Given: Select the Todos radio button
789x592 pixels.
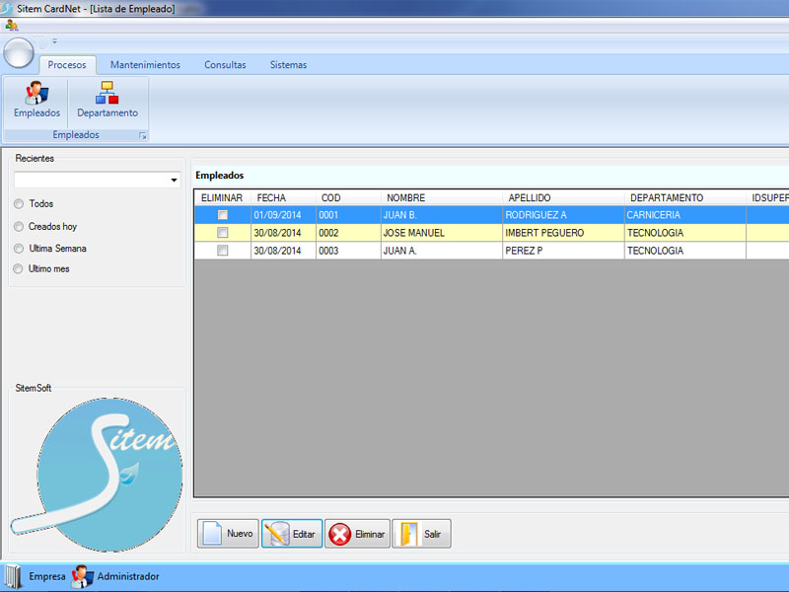Looking at the screenshot, I should [19, 204].
